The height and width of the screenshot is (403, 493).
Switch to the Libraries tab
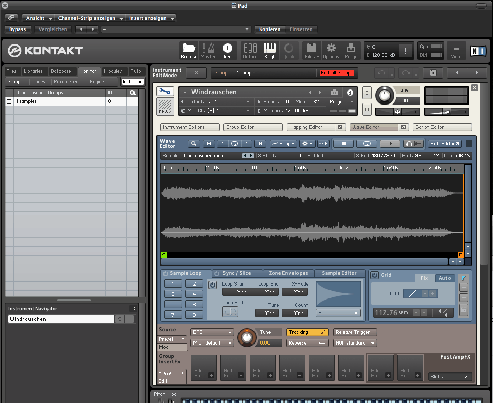pyautogui.click(x=33, y=71)
